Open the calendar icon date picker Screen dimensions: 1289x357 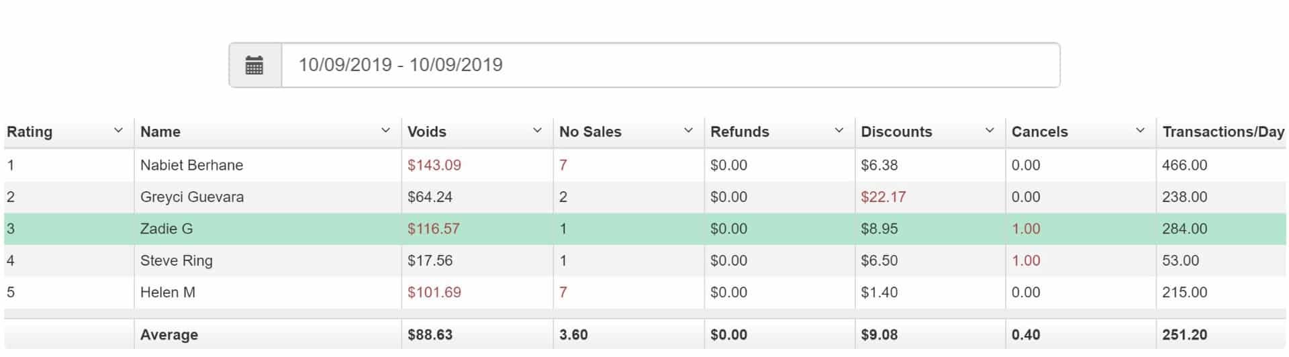pyautogui.click(x=254, y=65)
